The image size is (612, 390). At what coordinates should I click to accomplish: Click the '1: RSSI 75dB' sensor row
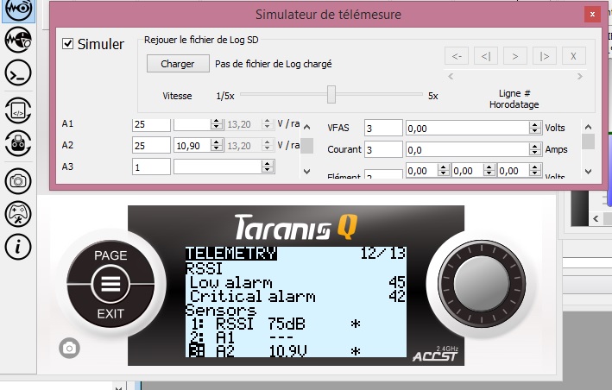point(296,324)
